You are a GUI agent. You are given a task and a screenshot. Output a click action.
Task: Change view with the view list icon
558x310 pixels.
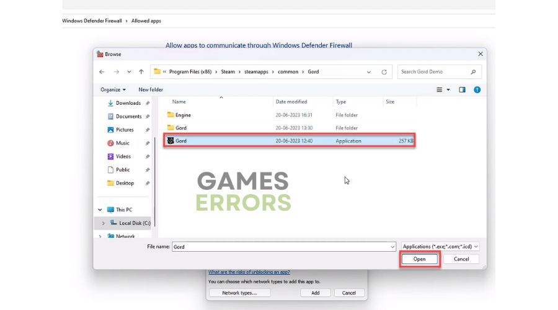click(440, 90)
